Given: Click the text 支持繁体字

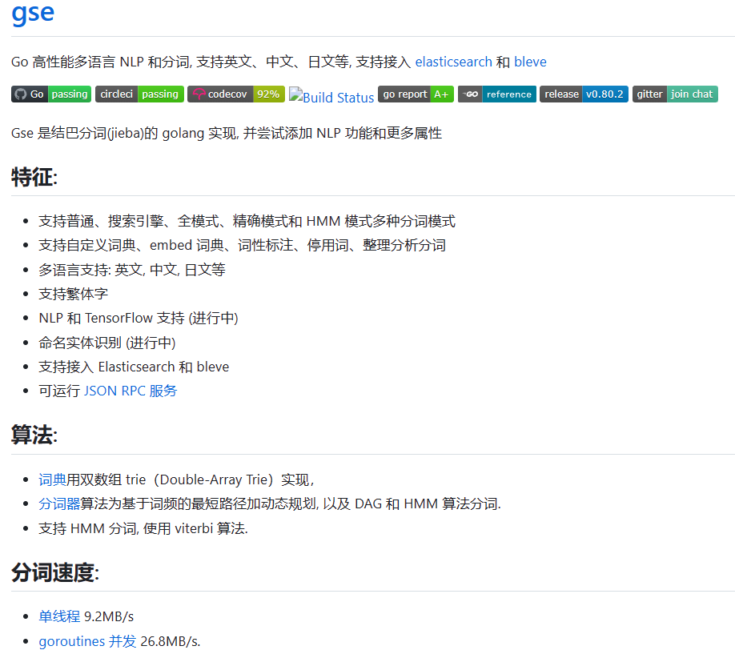Looking at the screenshot, I should [x=73, y=294].
